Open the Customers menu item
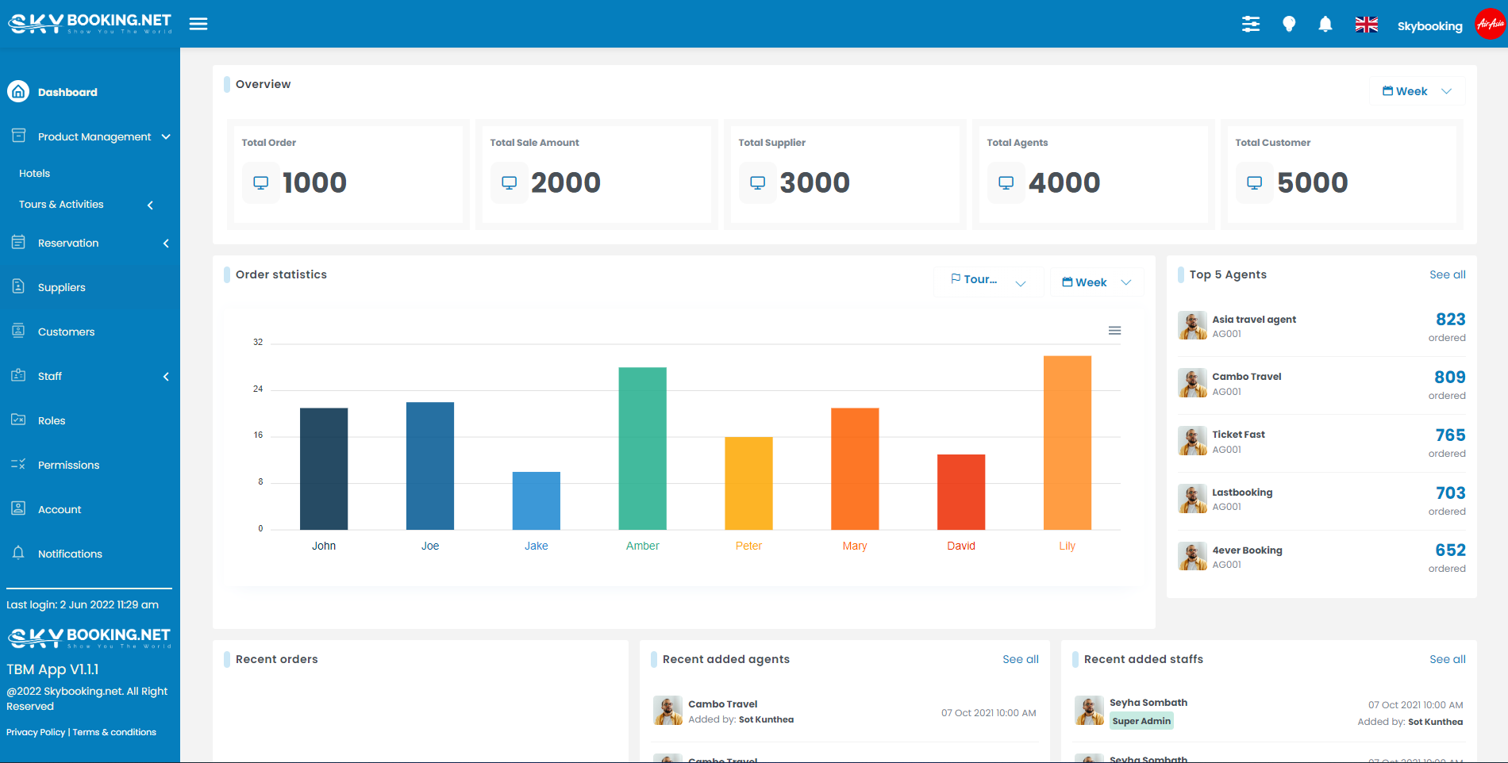Viewport: 1508px width, 763px height. pos(66,332)
